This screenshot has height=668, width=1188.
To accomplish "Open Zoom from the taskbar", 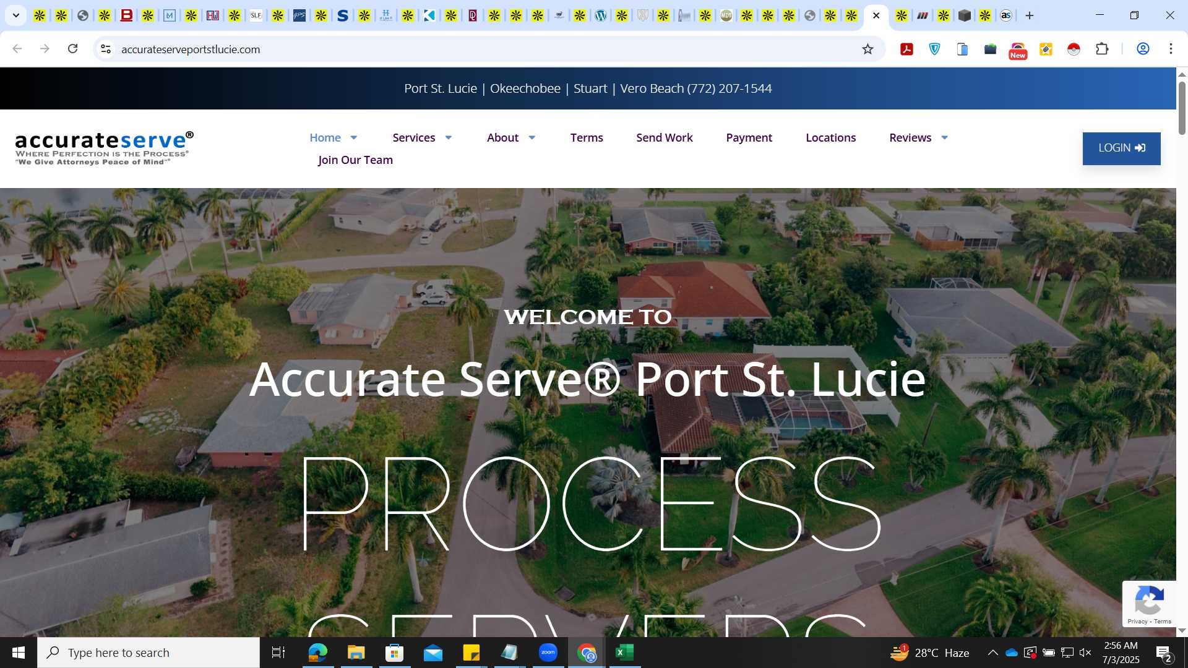I will [x=548, y=653].
